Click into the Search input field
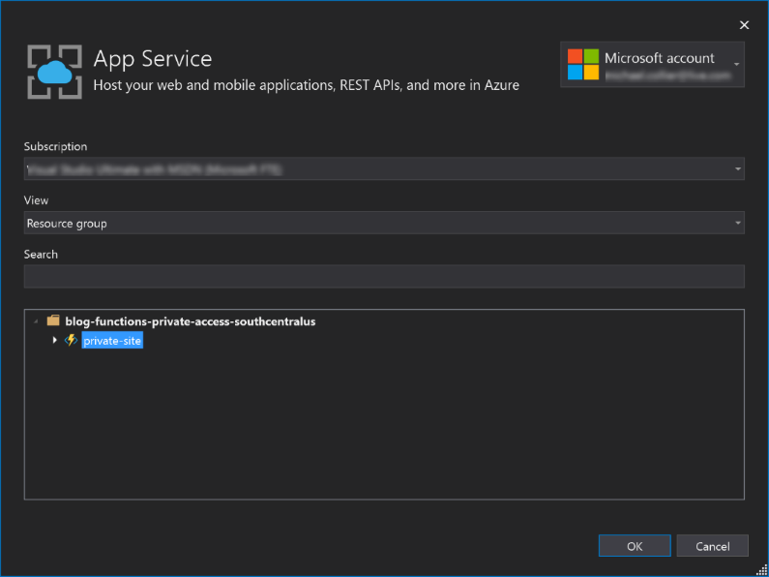The image size is (769, 577). click(x=384, y=276)
